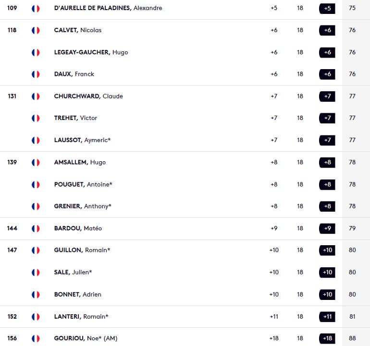Viewport: 370px width, 346px height.
Task: Click the French flag beside CALVET, Nicolas
Action: tap(36, 30)
